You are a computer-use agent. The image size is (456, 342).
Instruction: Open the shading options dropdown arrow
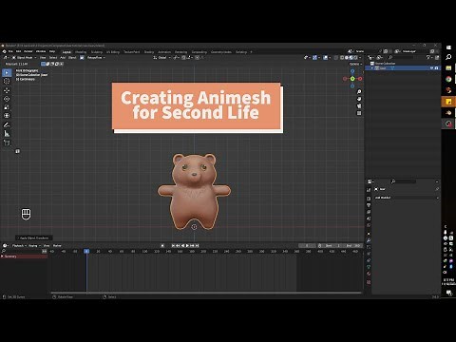(x=360, y=58)
